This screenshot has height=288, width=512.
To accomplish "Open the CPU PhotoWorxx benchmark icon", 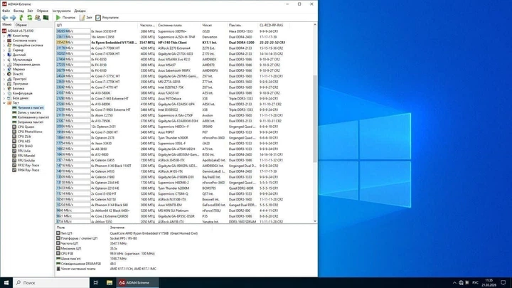I will pyautogui.click(x=14, y=132).
